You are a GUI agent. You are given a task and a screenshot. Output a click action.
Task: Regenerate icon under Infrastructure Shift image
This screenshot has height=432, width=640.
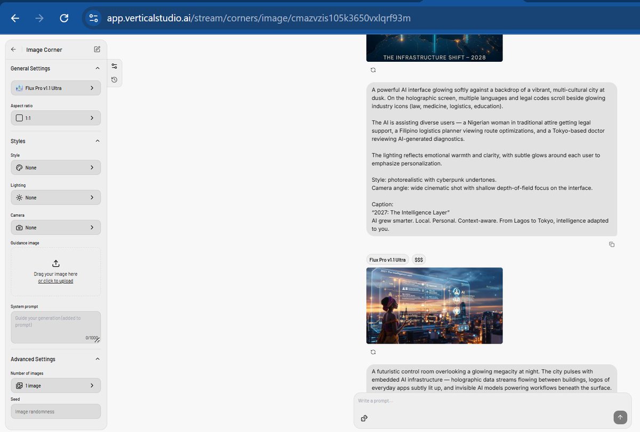click(x=373, y=70)
